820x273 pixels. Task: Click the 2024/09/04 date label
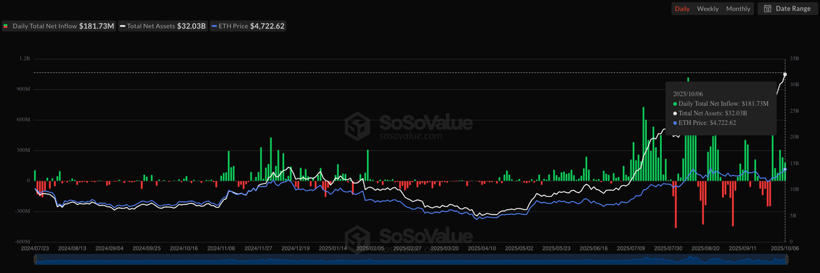tap(109, 247)
